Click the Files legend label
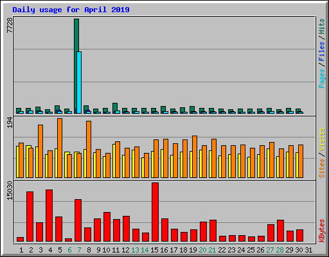Viewport: 329px width, 257px height. pos(321,51)
